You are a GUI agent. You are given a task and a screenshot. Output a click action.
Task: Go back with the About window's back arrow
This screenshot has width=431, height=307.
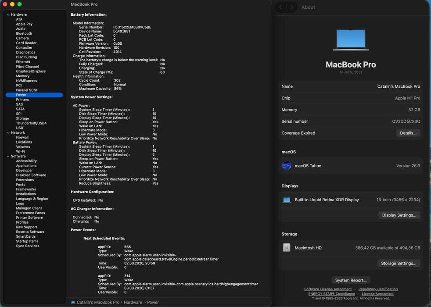[x=280, y=7]
